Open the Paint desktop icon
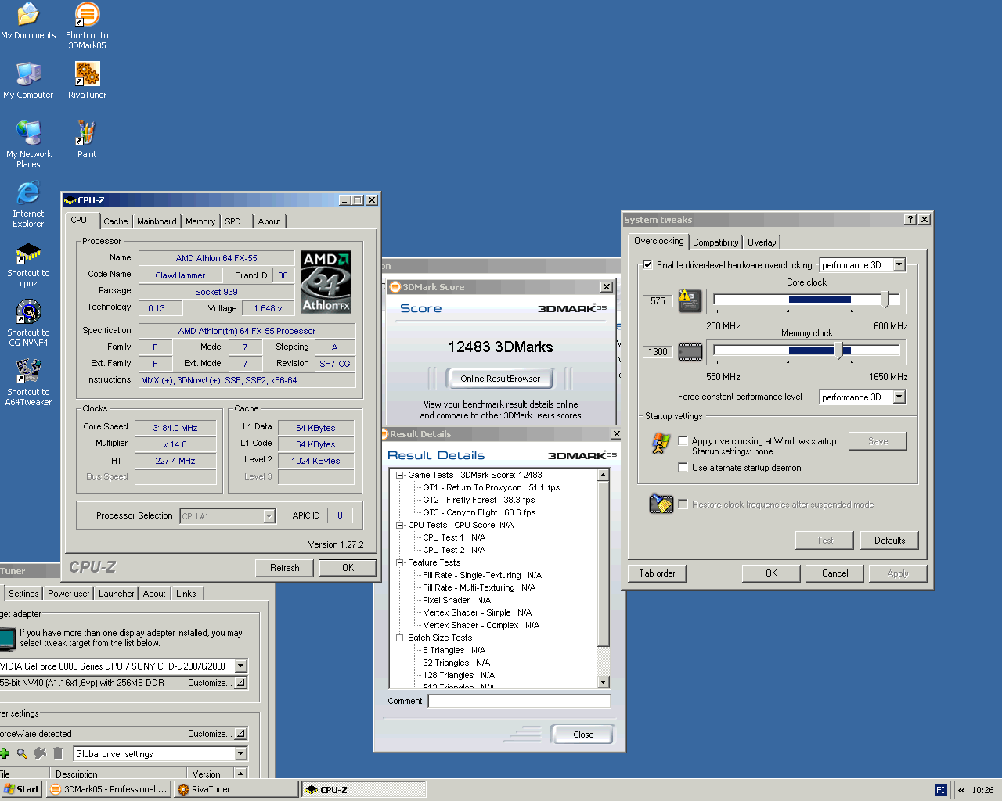This screenshot has width=1002, height=801. [87, 135]
